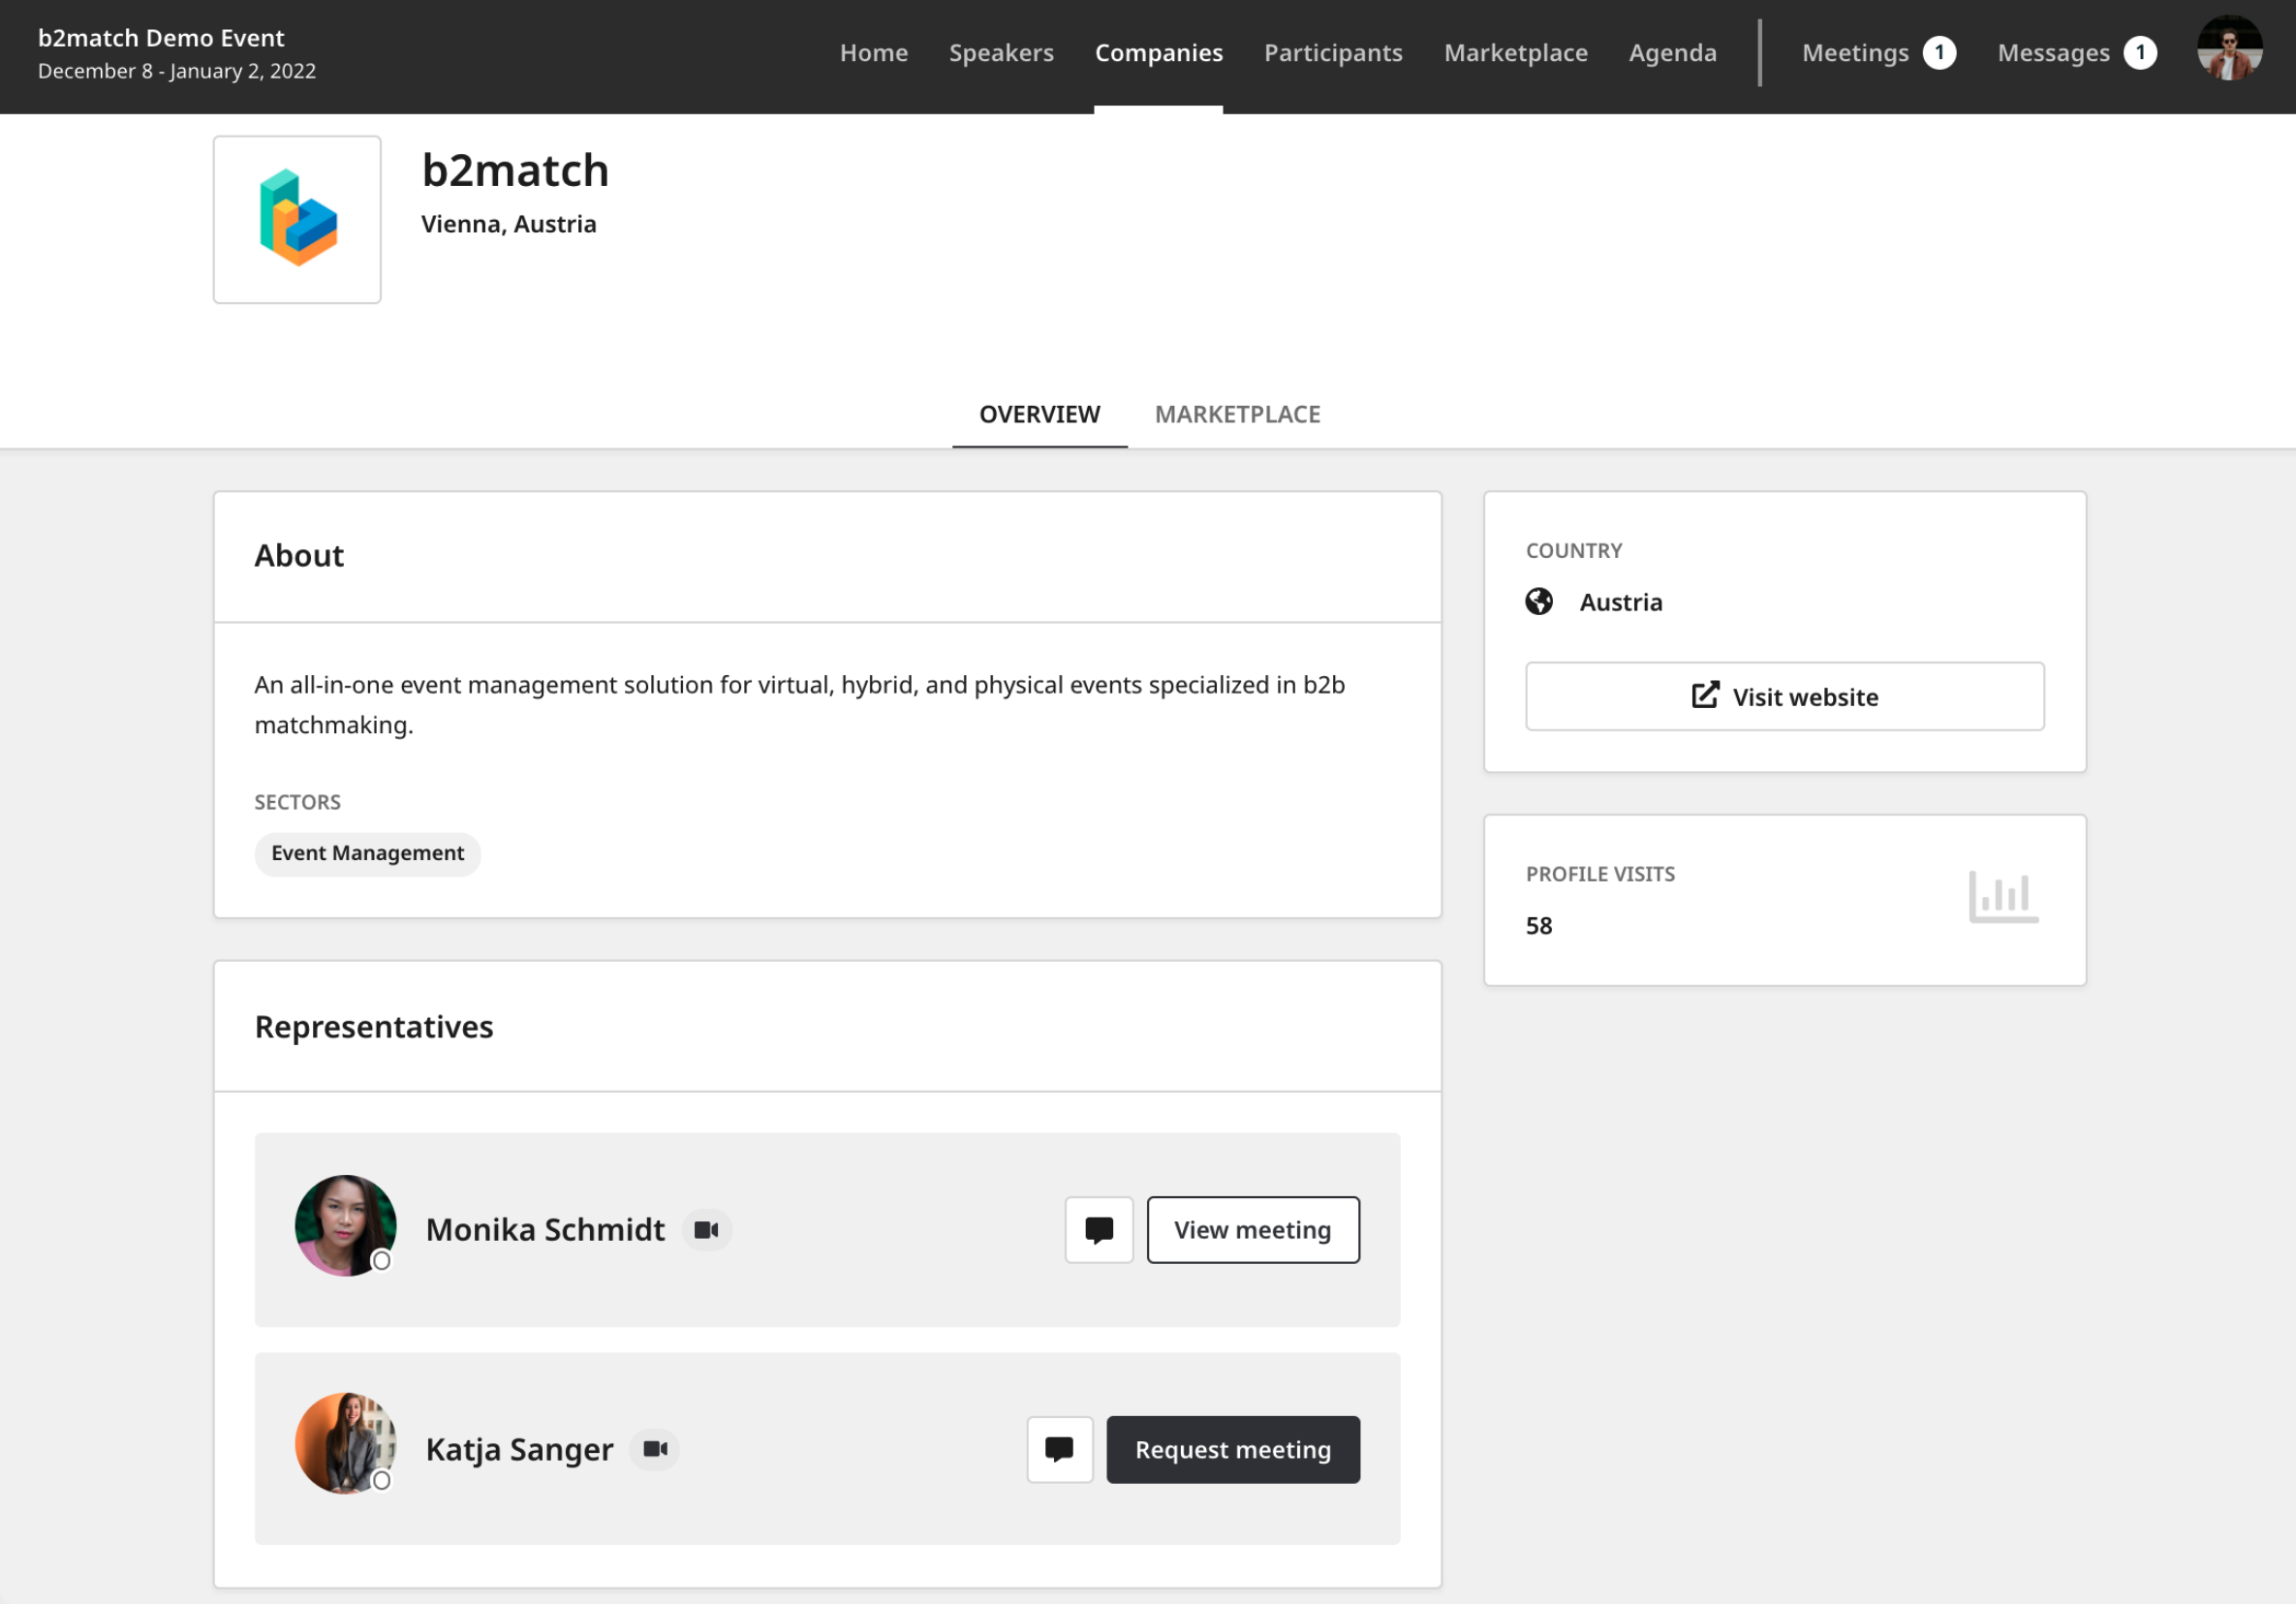Viewport: 2296px width, 1604px height.
Task: Click Request meeting for Katja Sanger
Action: pos(1233,1449)
